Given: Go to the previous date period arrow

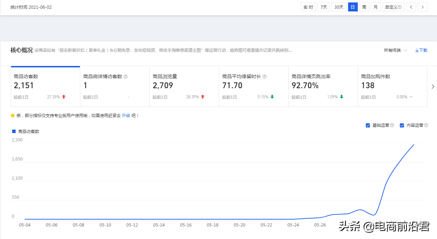Looking at the screenshot, I should (411, 7).
